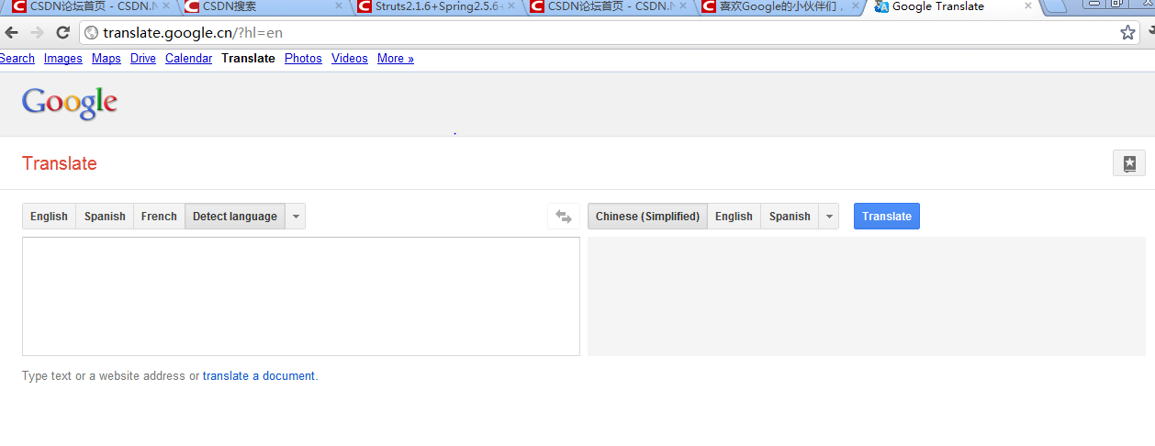Click the red Translate page heading
Image resolution: width=1155 pixels, height=446 pixels.
click(60, 163)
